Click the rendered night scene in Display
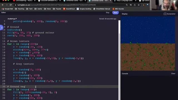 pyautogui.click(x=148, y=43)
